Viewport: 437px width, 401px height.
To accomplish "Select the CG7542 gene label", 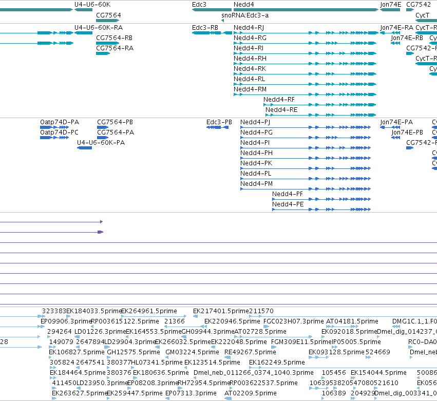I will 419,5.
